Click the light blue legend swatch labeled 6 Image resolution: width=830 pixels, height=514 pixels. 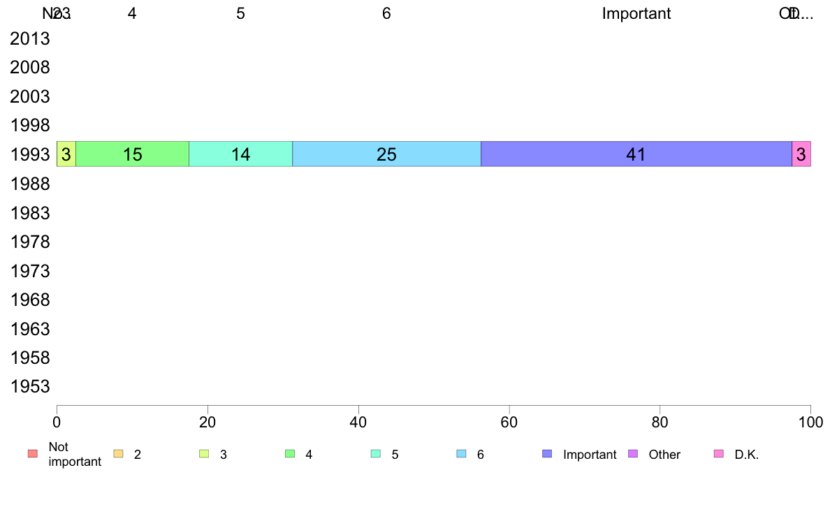tap(462, 454)
